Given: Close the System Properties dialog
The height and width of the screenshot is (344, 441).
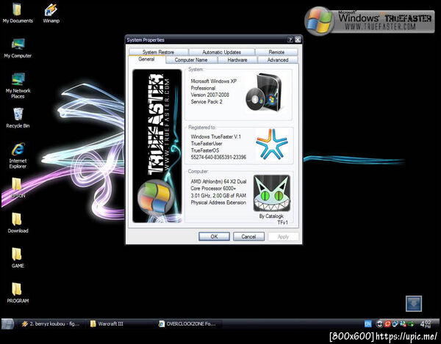Looking at the screenshot, I should (298, 40).
